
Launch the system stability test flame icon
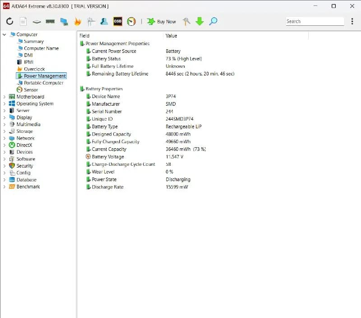(x=78, y=21)
